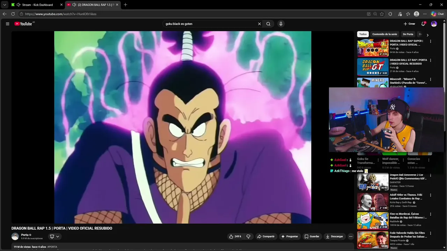Open the Porta channel avatar
The width and height of the screenshot is (447, 251).
[x=15, y=236]
